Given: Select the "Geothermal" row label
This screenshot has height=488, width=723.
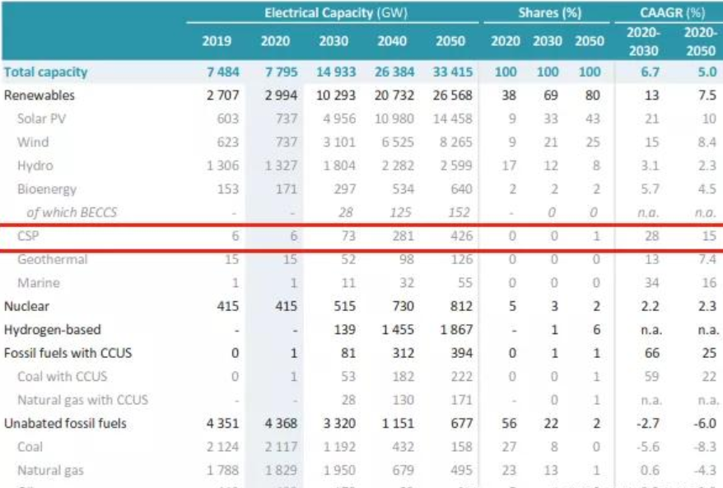Looking at the screenshot, I should [52, 260].
